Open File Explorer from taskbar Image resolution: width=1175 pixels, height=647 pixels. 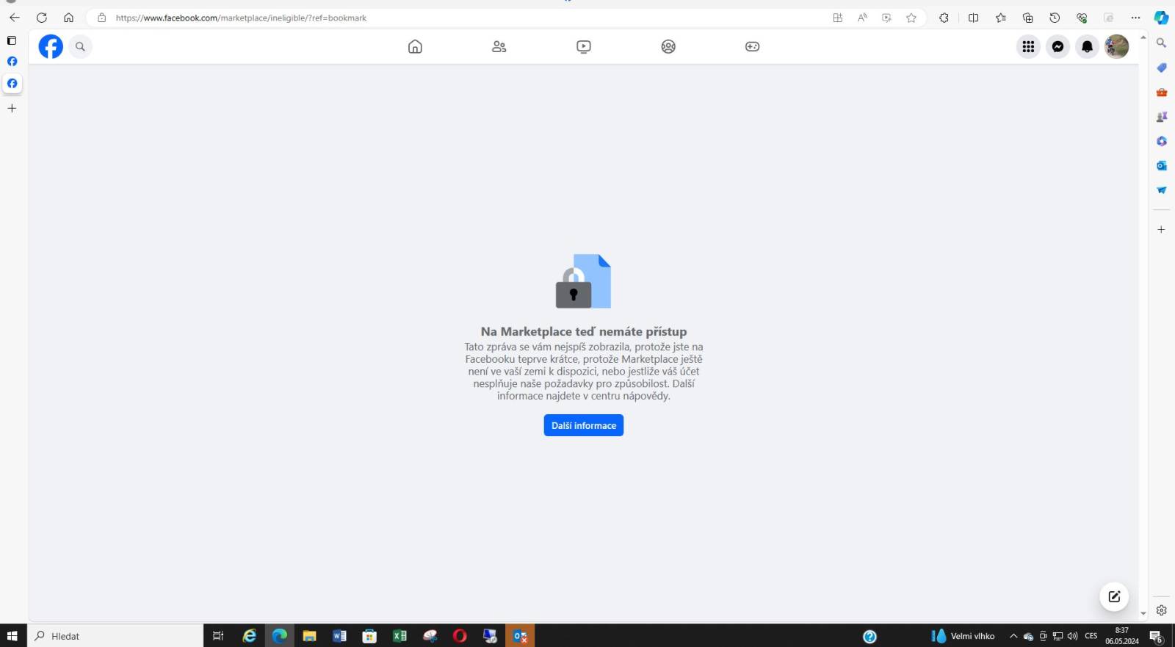pos(309,636)
